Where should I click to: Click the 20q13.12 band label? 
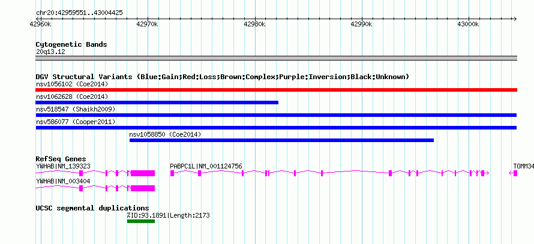point(50,52)
